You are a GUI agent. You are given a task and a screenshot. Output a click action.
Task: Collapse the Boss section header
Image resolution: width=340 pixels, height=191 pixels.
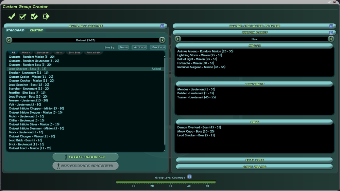pos(254,122)
